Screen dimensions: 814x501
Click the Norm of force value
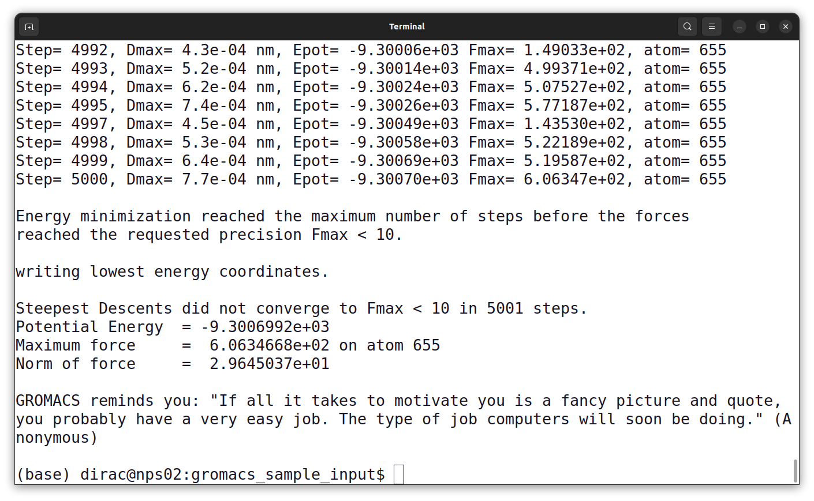[270, 364]
